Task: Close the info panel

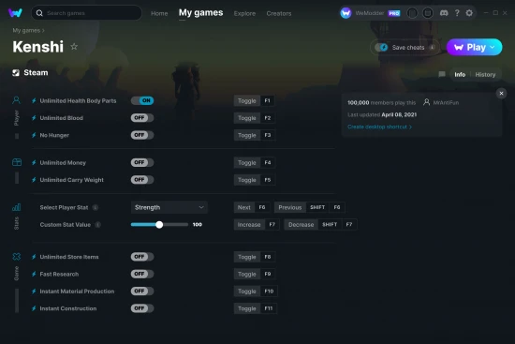Action: pyautogui.click(x=501, y=94)
